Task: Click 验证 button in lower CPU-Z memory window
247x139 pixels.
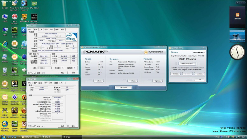Action: pyautogui.click(x=63, y=126)
